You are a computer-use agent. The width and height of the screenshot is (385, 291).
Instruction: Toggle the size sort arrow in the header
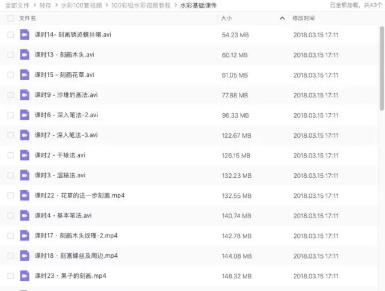[282, 18]
